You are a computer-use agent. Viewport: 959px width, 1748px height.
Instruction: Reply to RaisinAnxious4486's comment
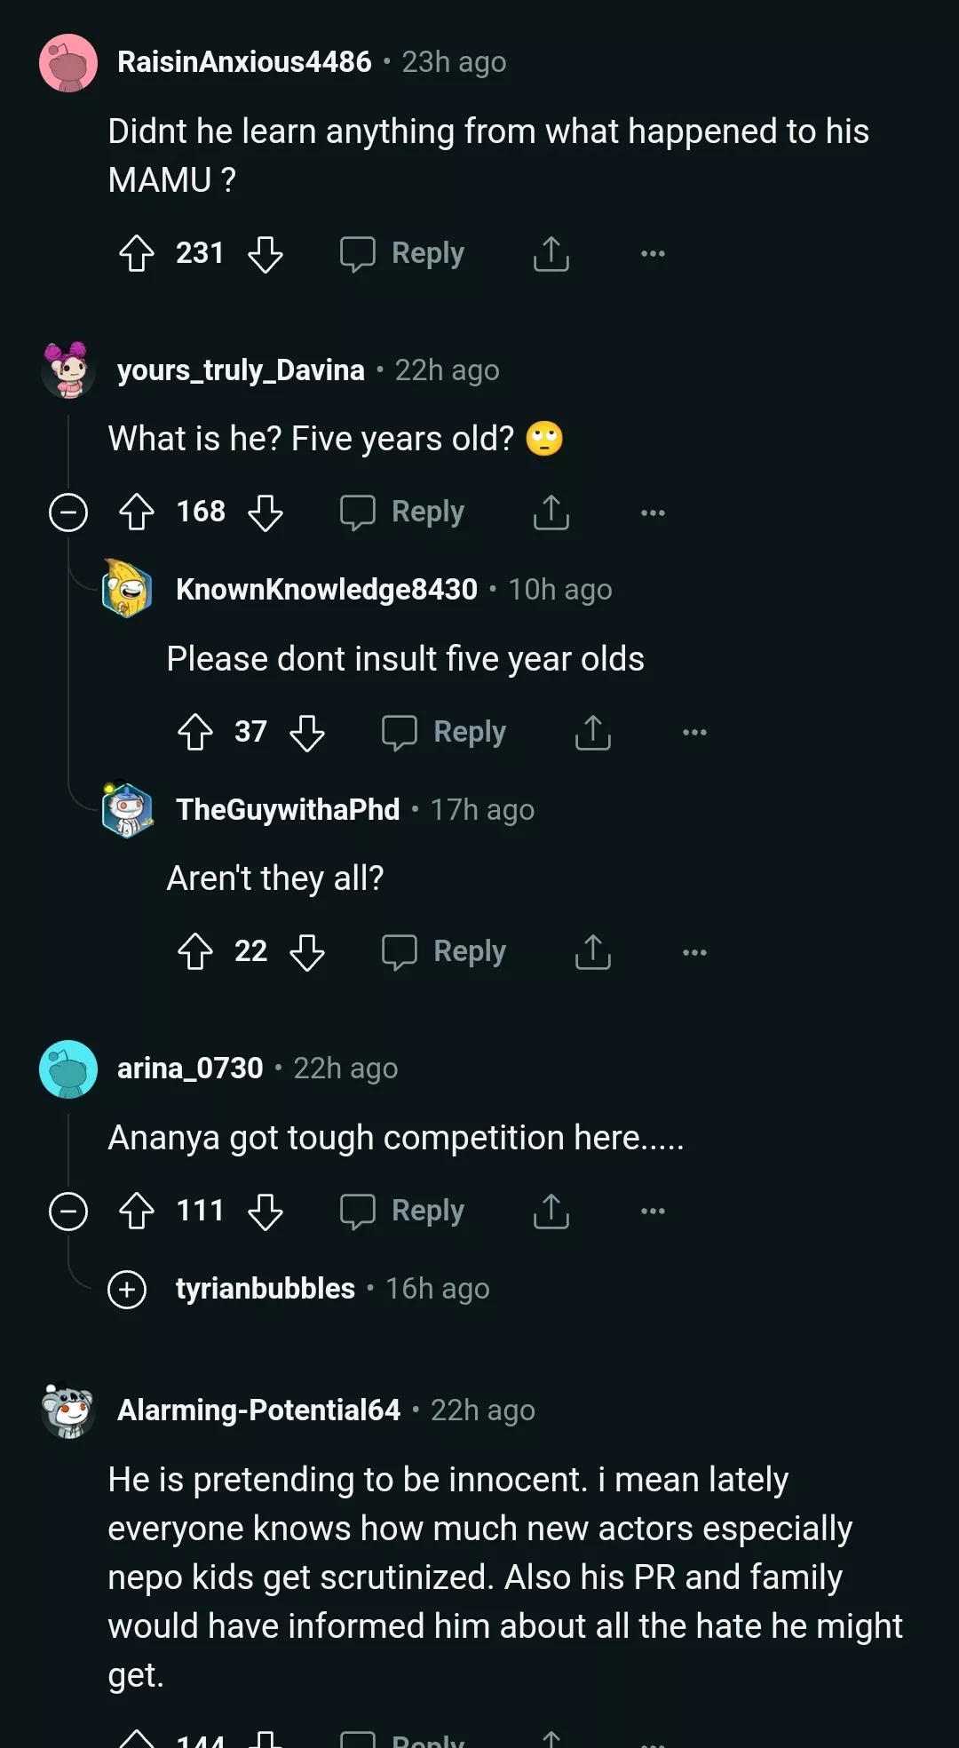point(402,253)
